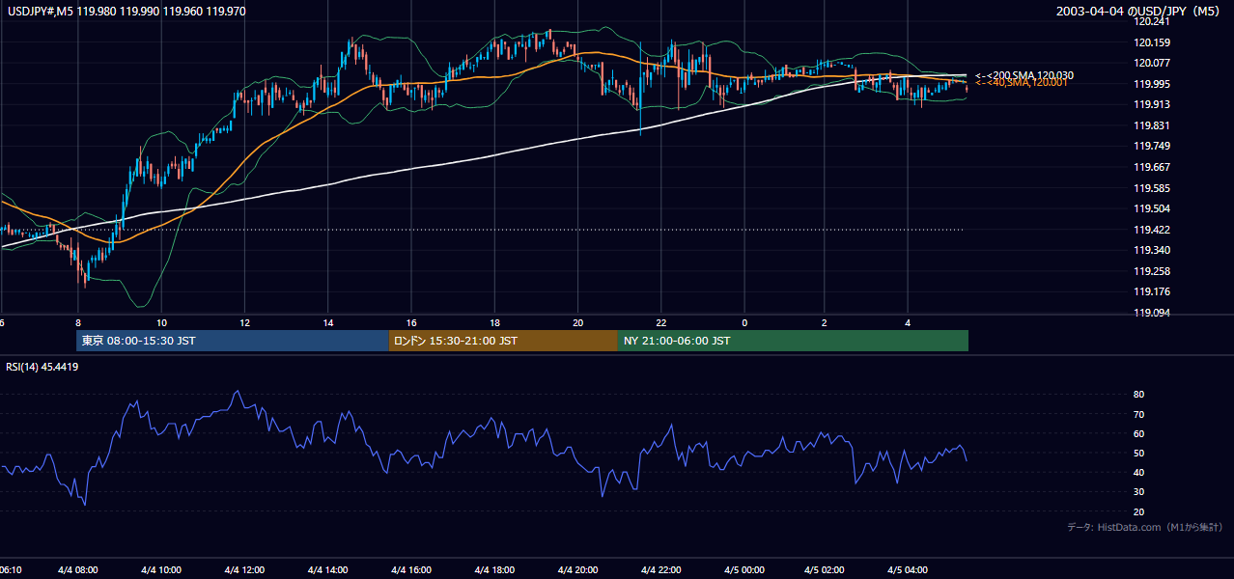Click hour label 20 under the price chart
The image size is (1234, 579).
click(578, 322)
